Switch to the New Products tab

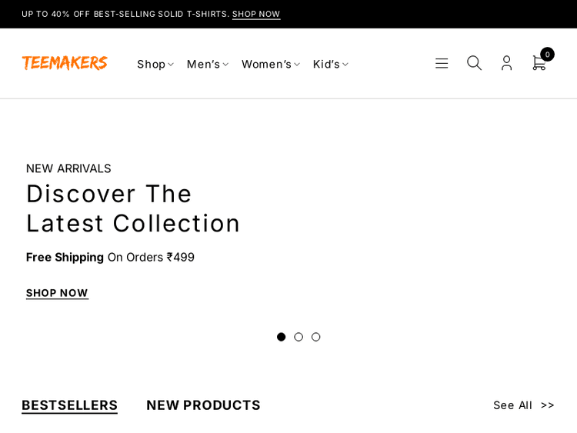[203, 405]
